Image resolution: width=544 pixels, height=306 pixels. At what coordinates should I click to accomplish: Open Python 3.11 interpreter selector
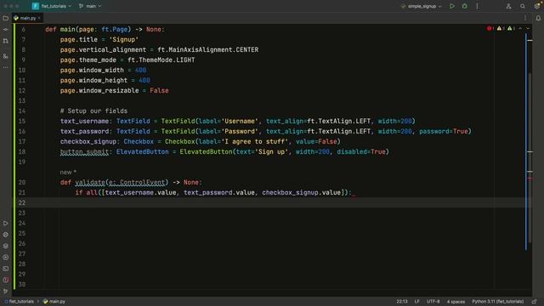pyautogui.click(x=497, y=302)
